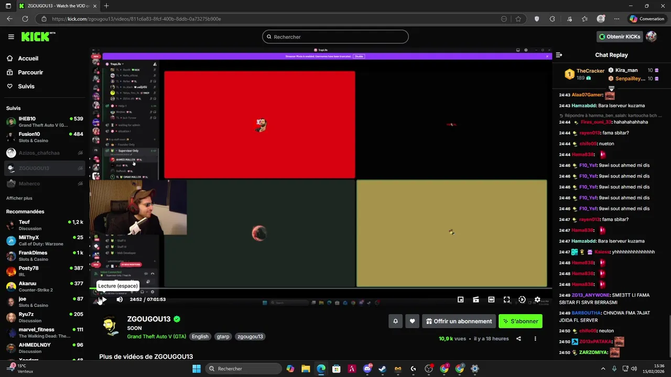Open the user profile avatar menu
Image resolution: width=671 pixels, height=377 pixels.
click(x=652, y=37)
